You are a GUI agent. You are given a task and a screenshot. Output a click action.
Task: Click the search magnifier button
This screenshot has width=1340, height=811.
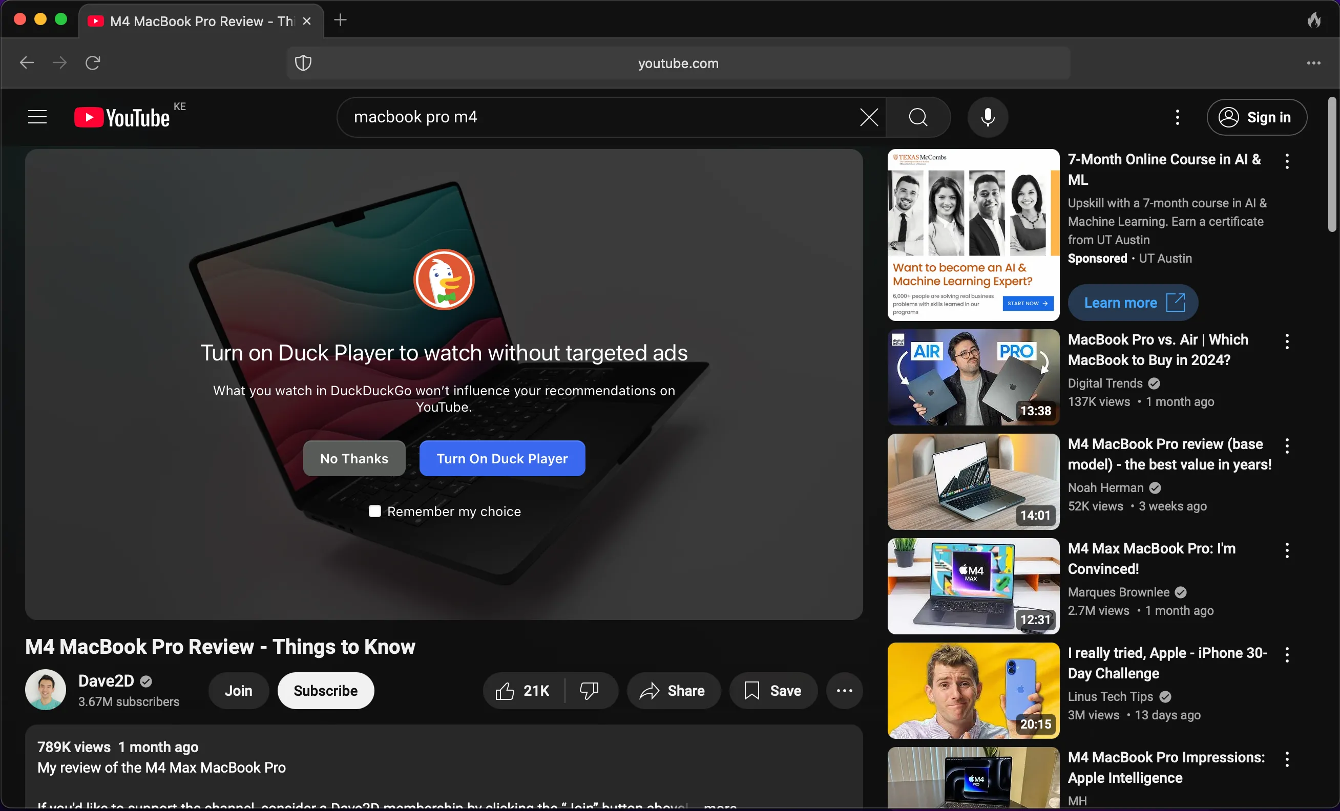click(918, 117)
